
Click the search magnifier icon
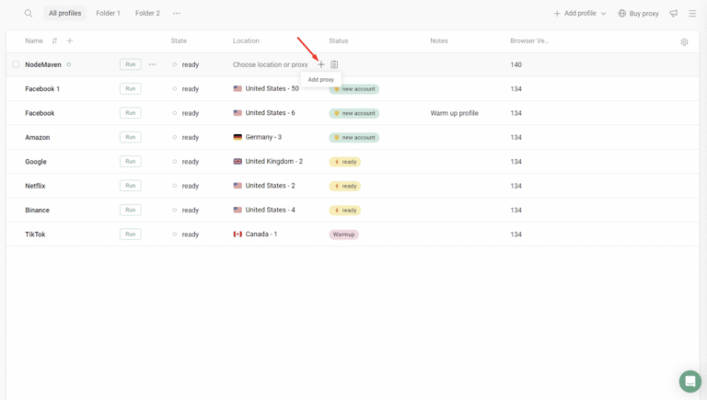(29, 14)
